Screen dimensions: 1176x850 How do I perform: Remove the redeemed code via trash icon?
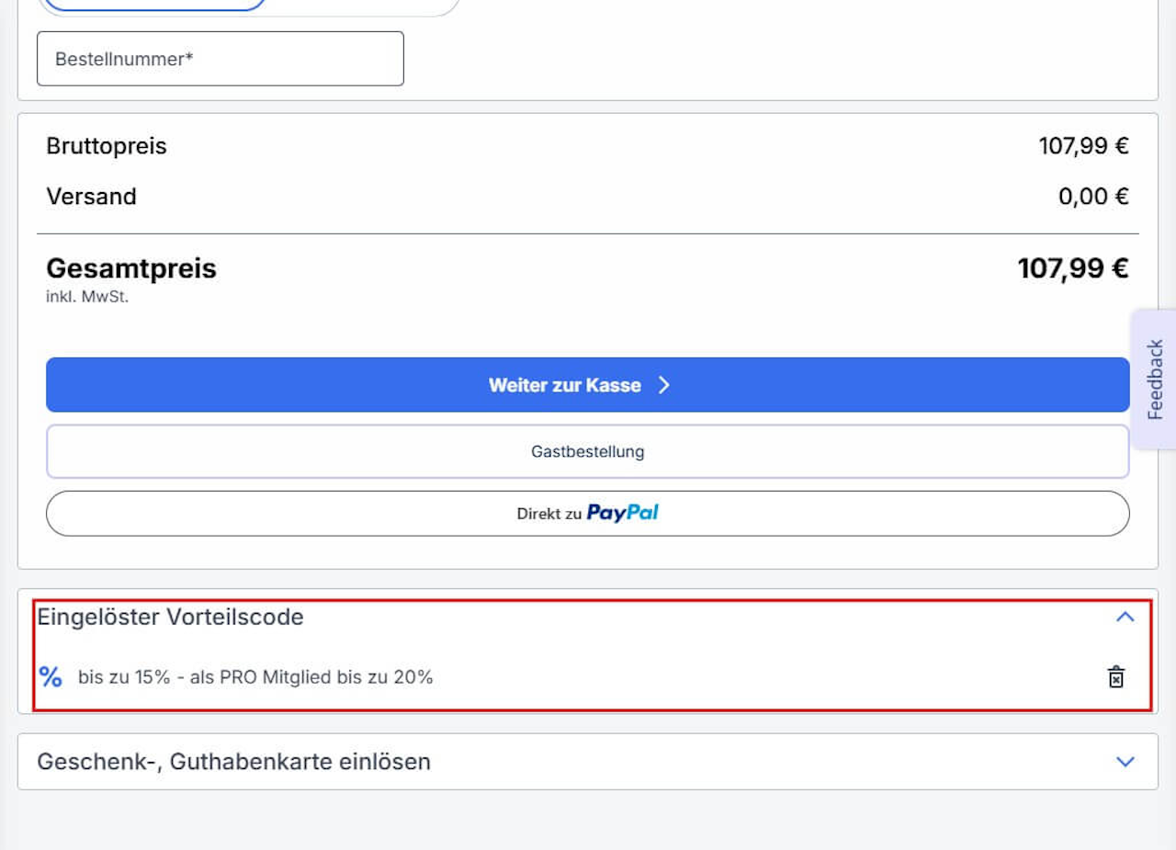click(x=1115, y=677)
